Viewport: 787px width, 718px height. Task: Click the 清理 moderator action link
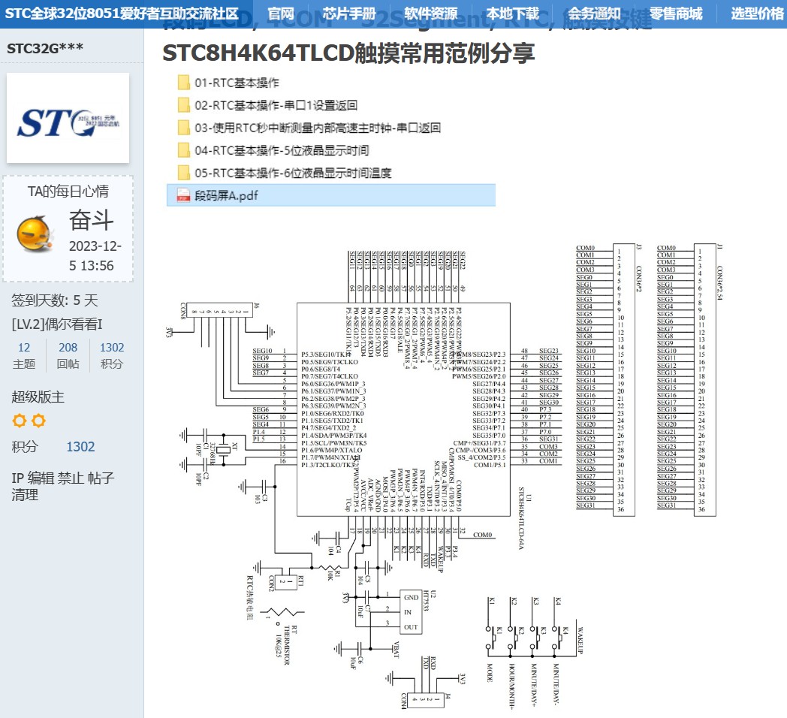(x=25, y=495)
